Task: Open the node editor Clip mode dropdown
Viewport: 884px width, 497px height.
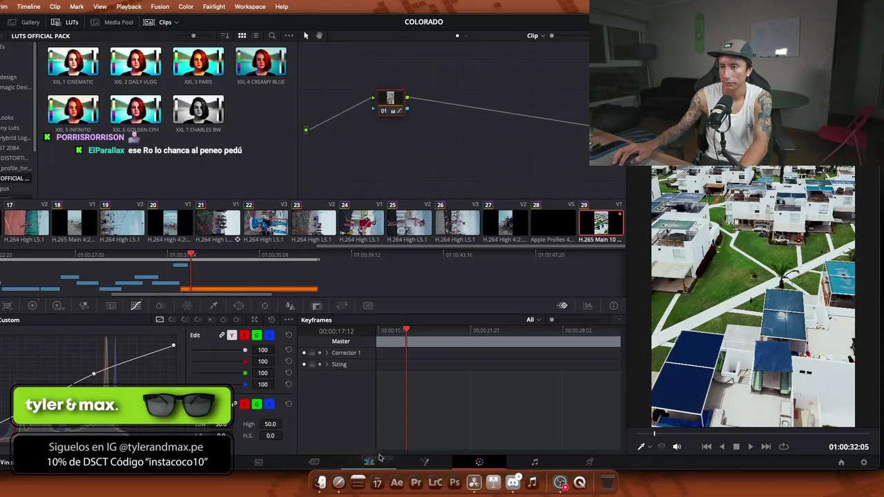Action: point(536,36)
